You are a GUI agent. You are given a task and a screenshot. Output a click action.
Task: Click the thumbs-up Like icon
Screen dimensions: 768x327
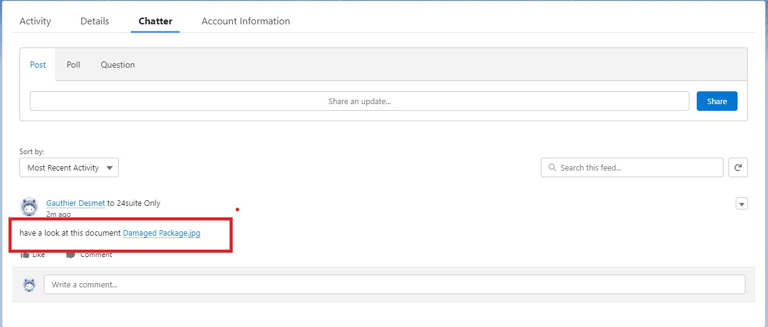(26, 255)
